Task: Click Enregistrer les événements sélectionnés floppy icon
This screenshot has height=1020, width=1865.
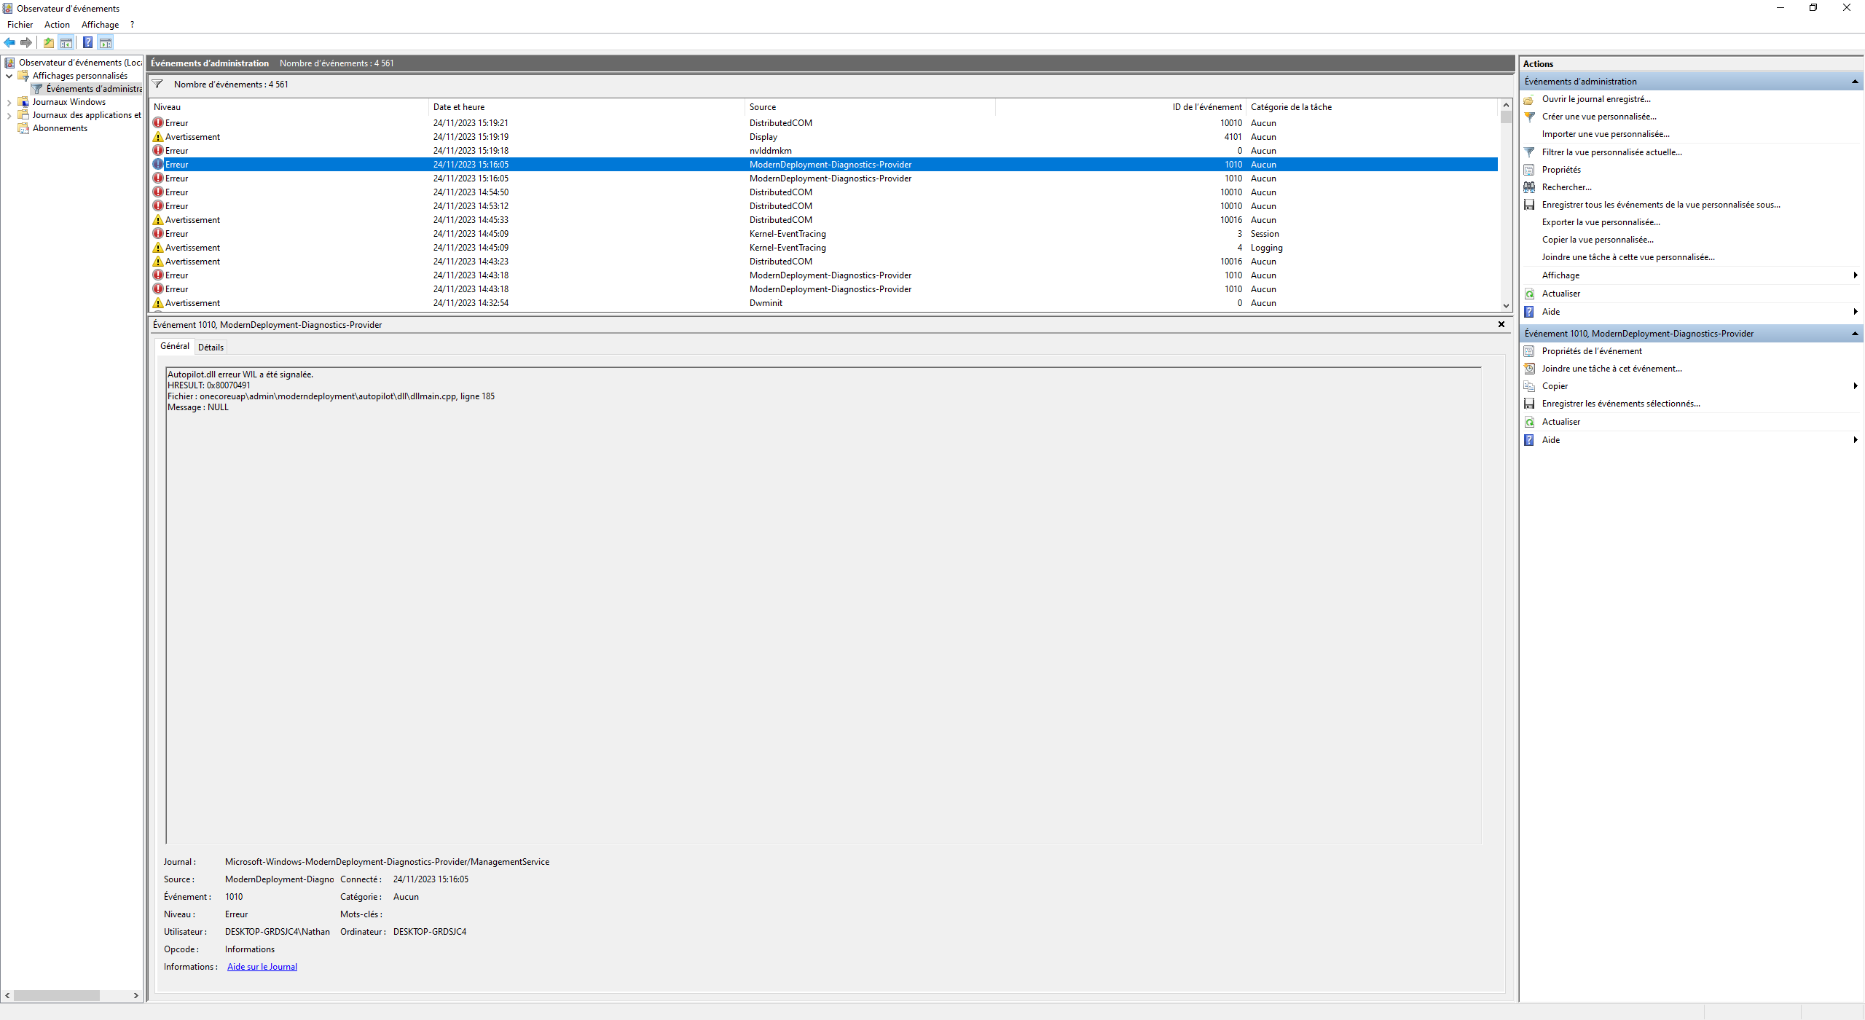Action: coord(1529,404)
